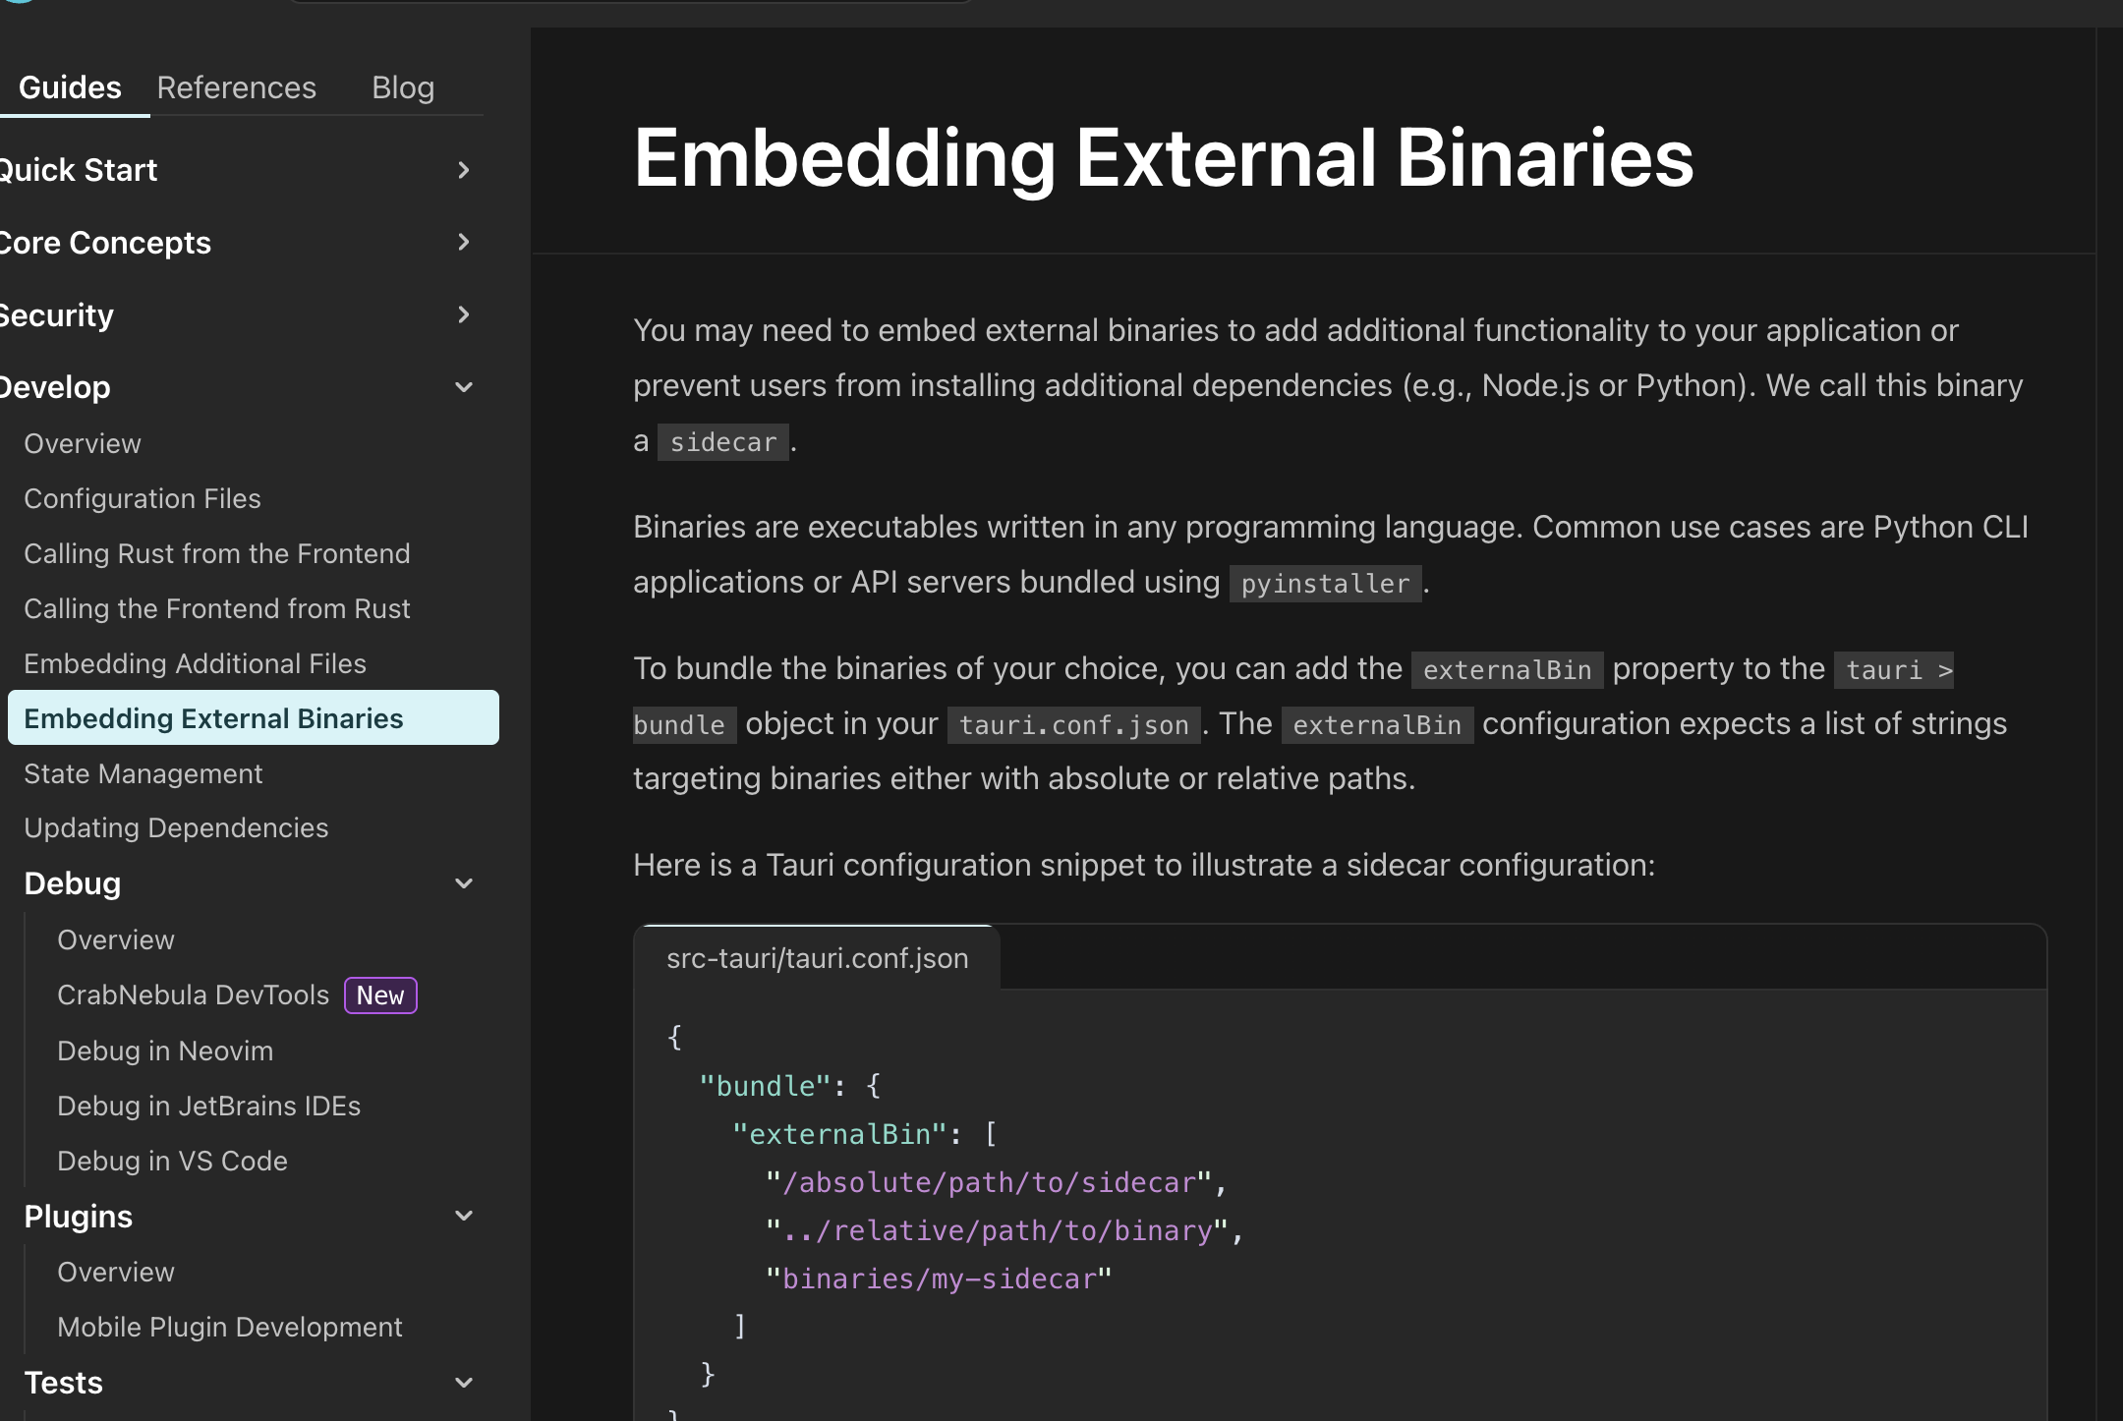
Task: Open Embedding Additional Files guide
Action: (x=195, y=663)
